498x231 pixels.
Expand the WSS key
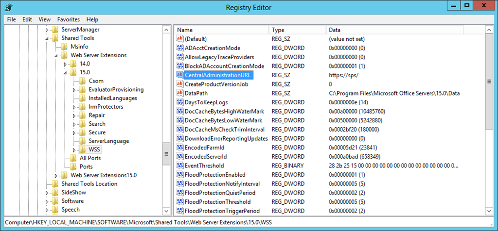click(x=74, y=149)
